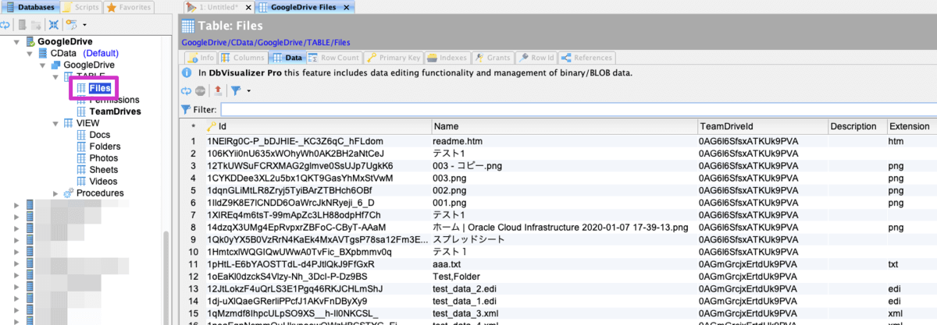Click the collapse-all icon in the Databases toolbar

(54, 25)
